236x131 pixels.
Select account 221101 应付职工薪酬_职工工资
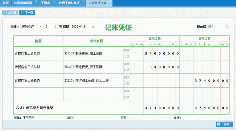point(93,81)
